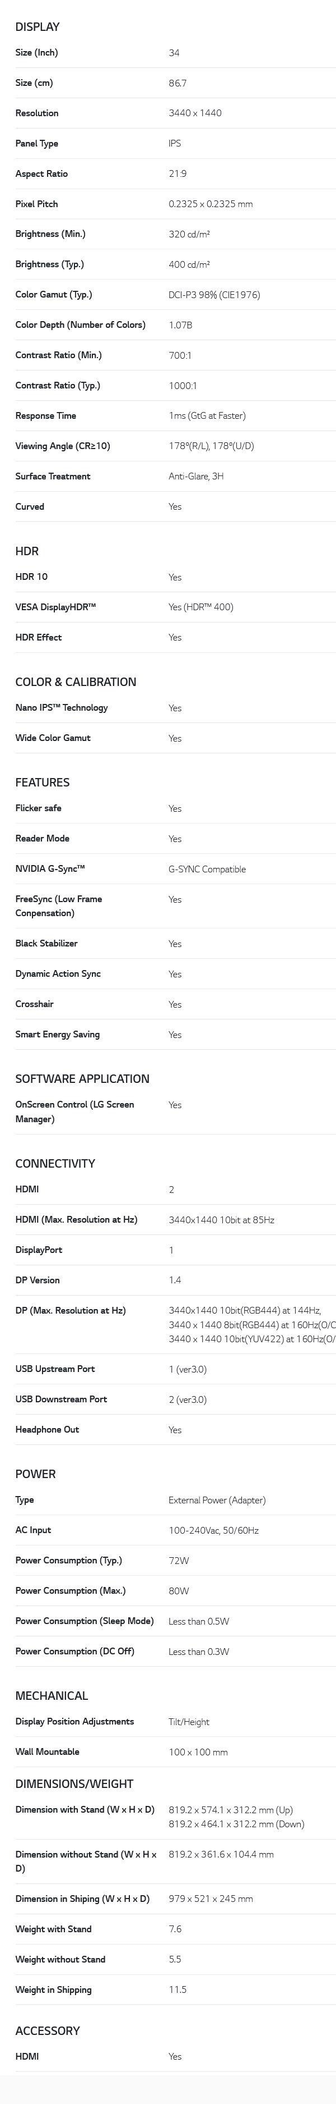Select the VESA DisplayHDR label
The image size is (336, 2104).
(x=55, y=607)
